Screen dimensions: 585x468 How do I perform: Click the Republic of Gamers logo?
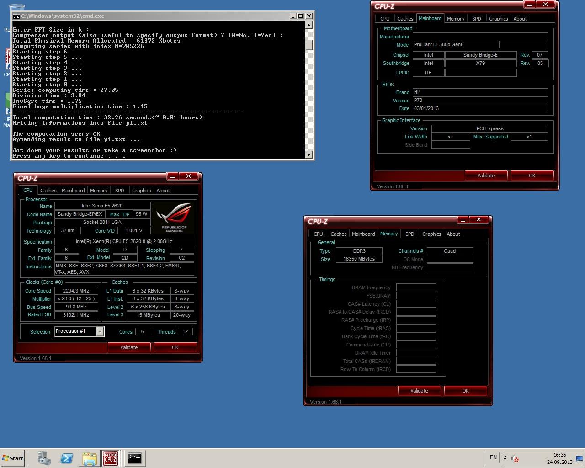174,218
